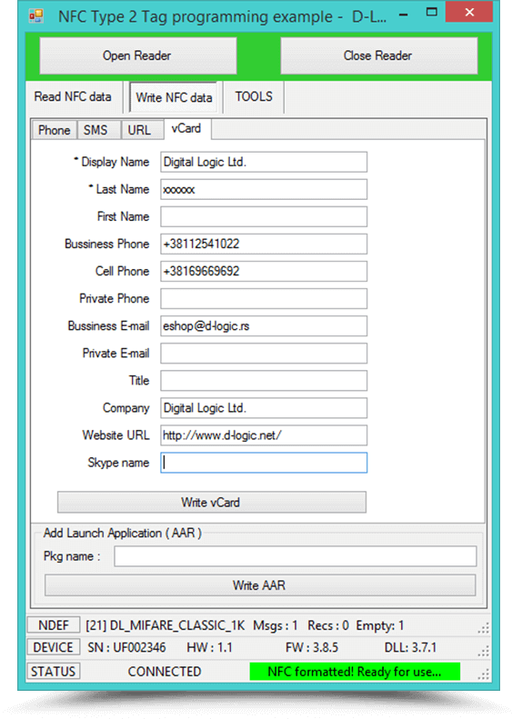This screenshot has width=512, height=719.
Task: Open the TOOLS tab
Action: click(254, 96)
